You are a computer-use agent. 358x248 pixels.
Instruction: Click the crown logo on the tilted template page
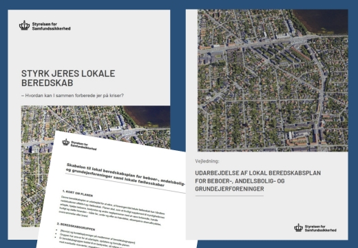66,142
